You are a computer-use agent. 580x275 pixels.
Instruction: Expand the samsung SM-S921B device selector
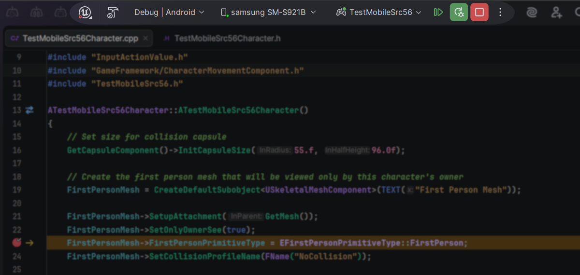[268, 12]
